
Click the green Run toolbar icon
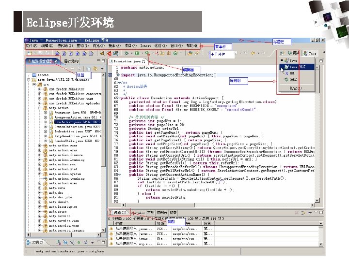tap(137, 53)
